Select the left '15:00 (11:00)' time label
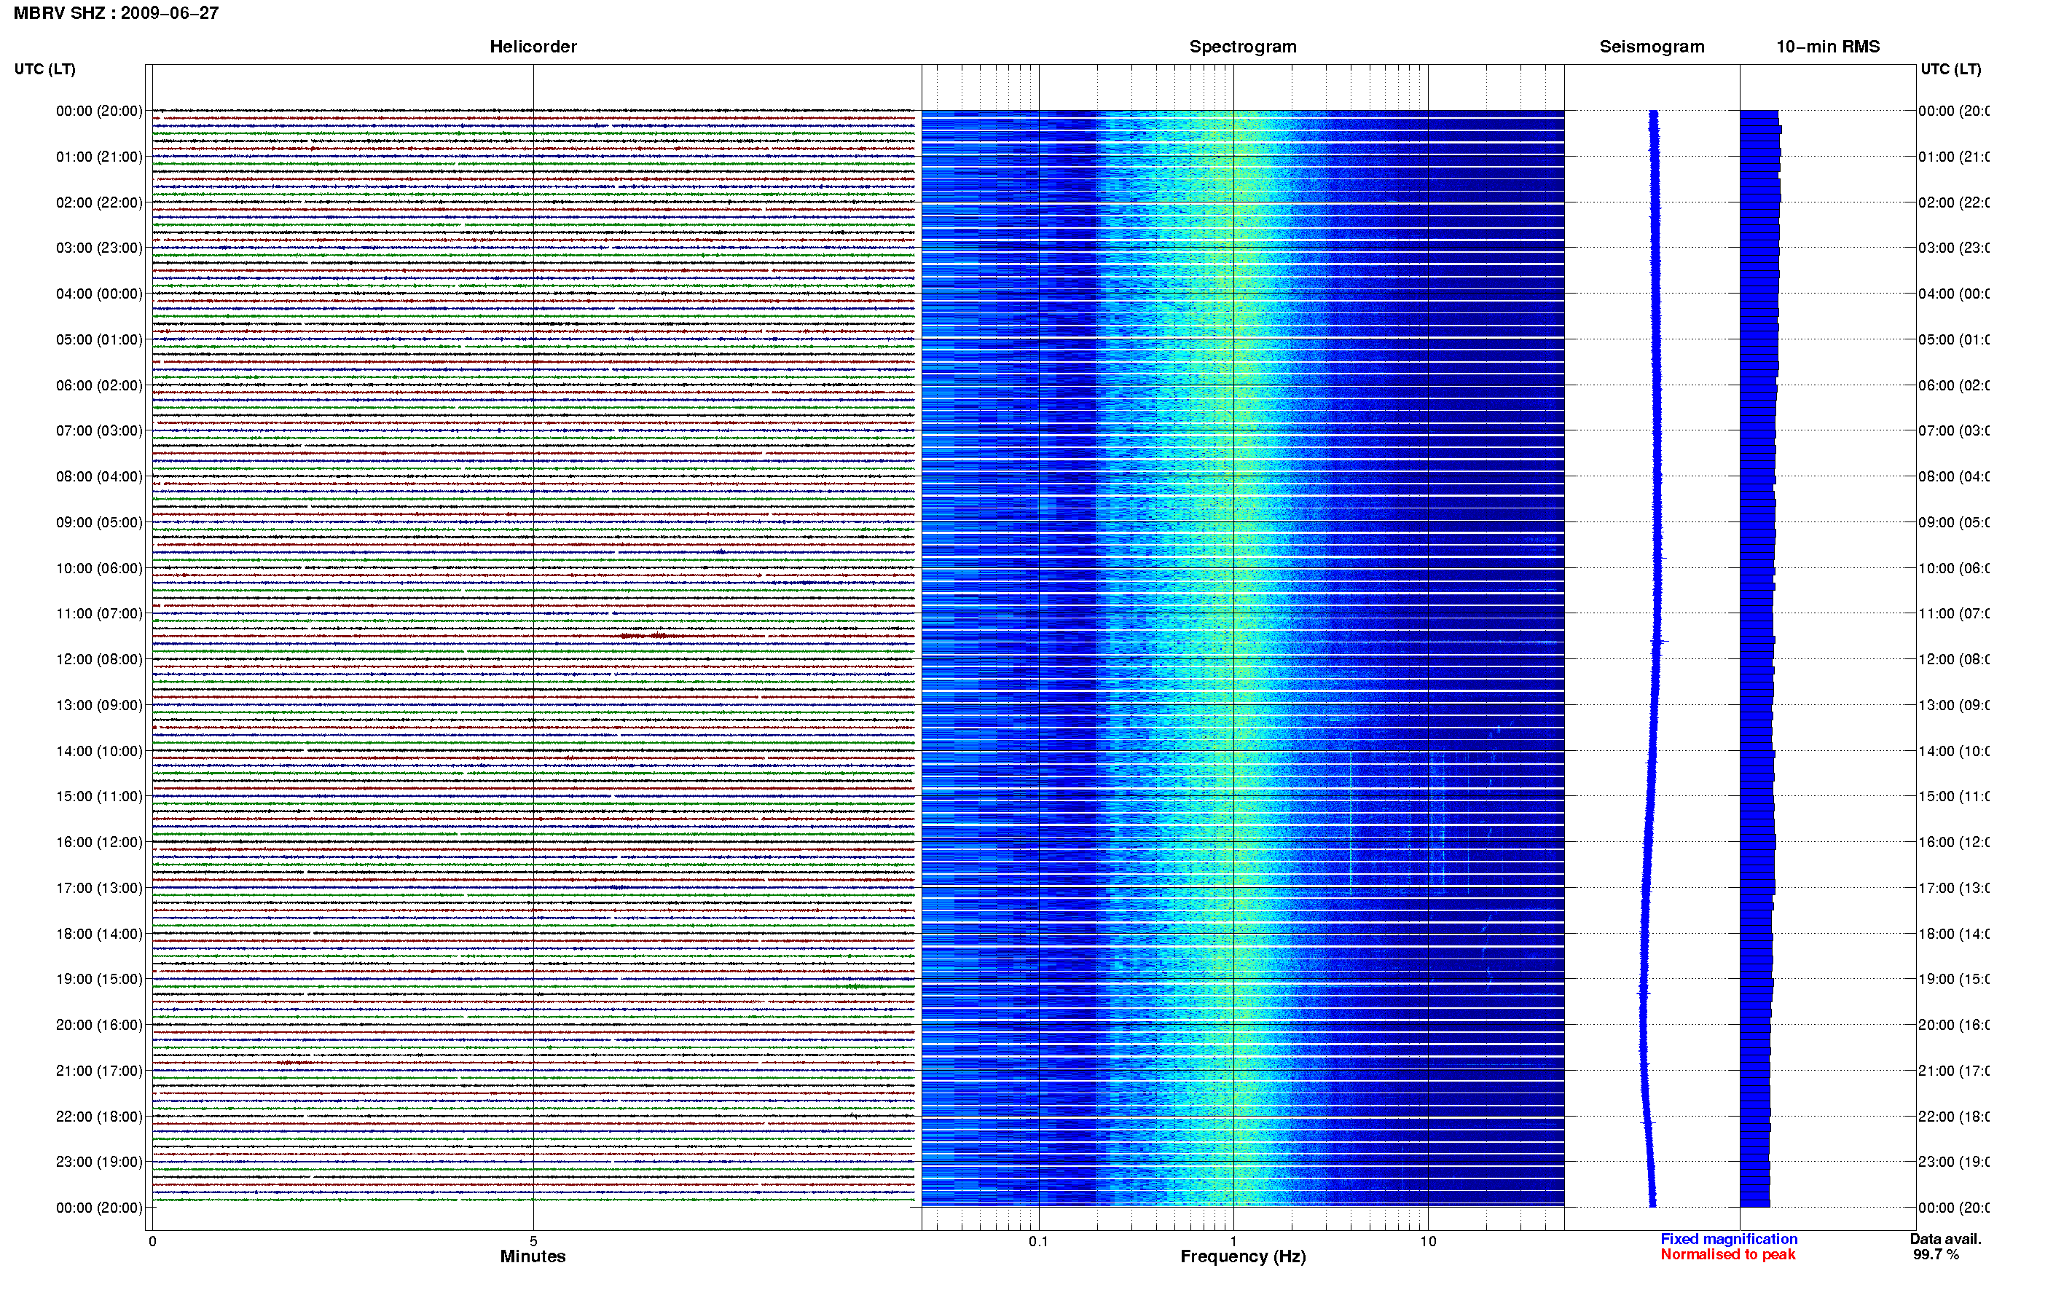Screen dimensions: 2072x1295 coord(99,797)
